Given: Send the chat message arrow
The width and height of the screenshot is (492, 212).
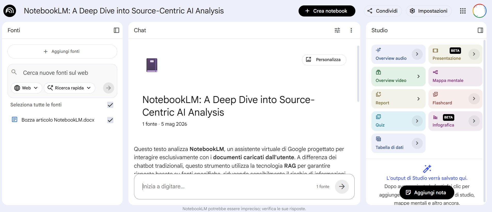Looking at the screenshot, I should pyautogui.click(x=342, y=186).
